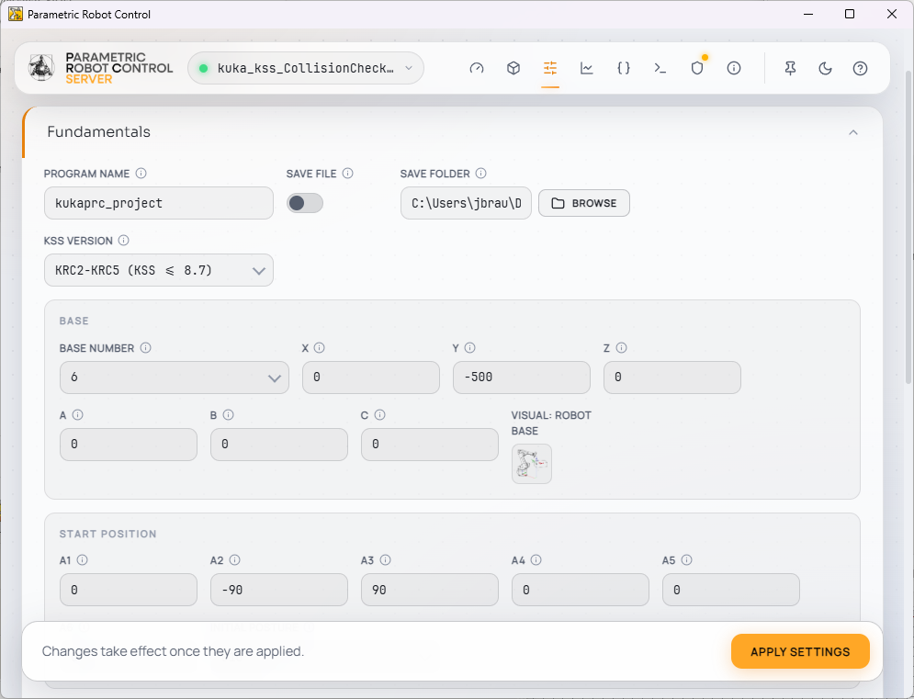Viewport: 914px width, 699px height.
Task: Click the pin window icon
Action: (x=790, y=68)
